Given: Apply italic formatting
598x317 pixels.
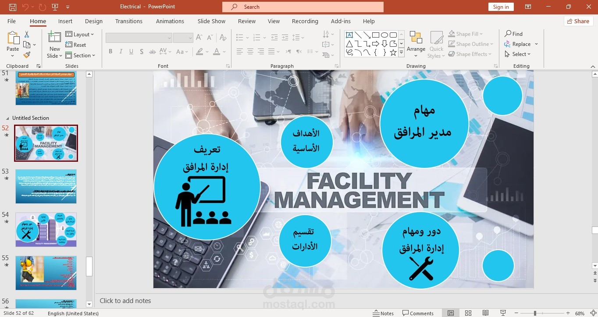Looking at the screenshot, I should (121, 51).
